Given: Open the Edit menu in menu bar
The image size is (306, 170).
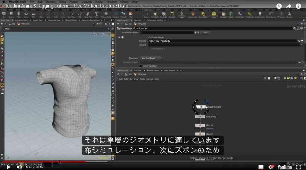Looking at the screenshot, I should coord(40,1).
